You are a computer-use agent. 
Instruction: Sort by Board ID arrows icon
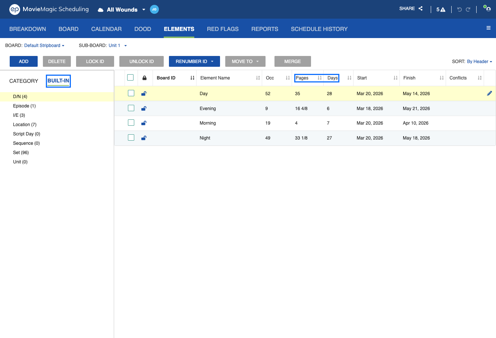(x=192, y=78)
